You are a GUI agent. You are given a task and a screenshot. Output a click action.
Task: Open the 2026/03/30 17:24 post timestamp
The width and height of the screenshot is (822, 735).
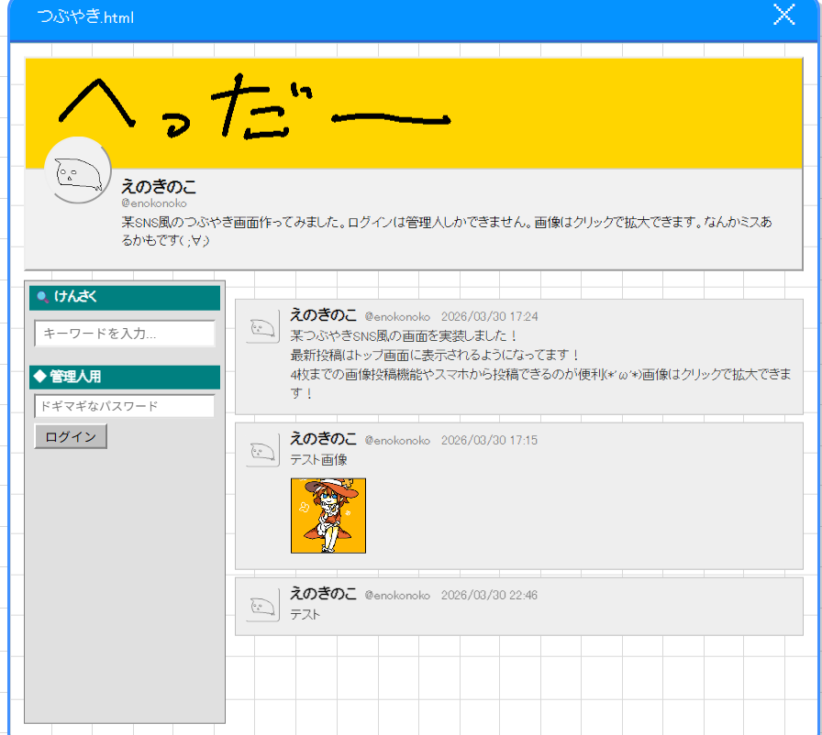point(489,316)
